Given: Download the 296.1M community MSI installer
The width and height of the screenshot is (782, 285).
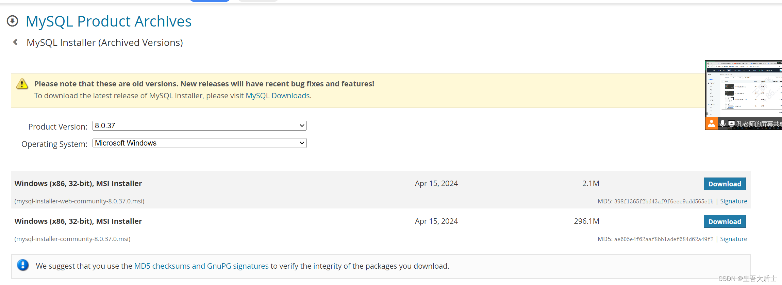Looking at the screenshot, I should click(x=725, y=222).
